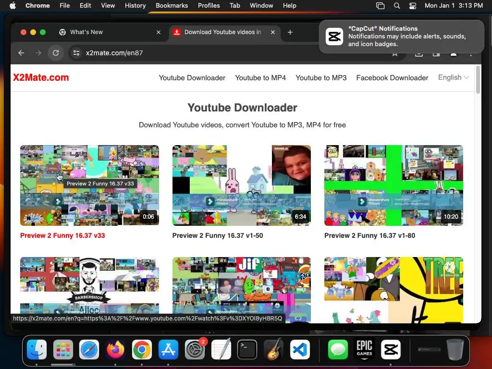Open the Youtube Downloader nav link
This screenshot has height=369, width=492.
click(x=192, y=78)
